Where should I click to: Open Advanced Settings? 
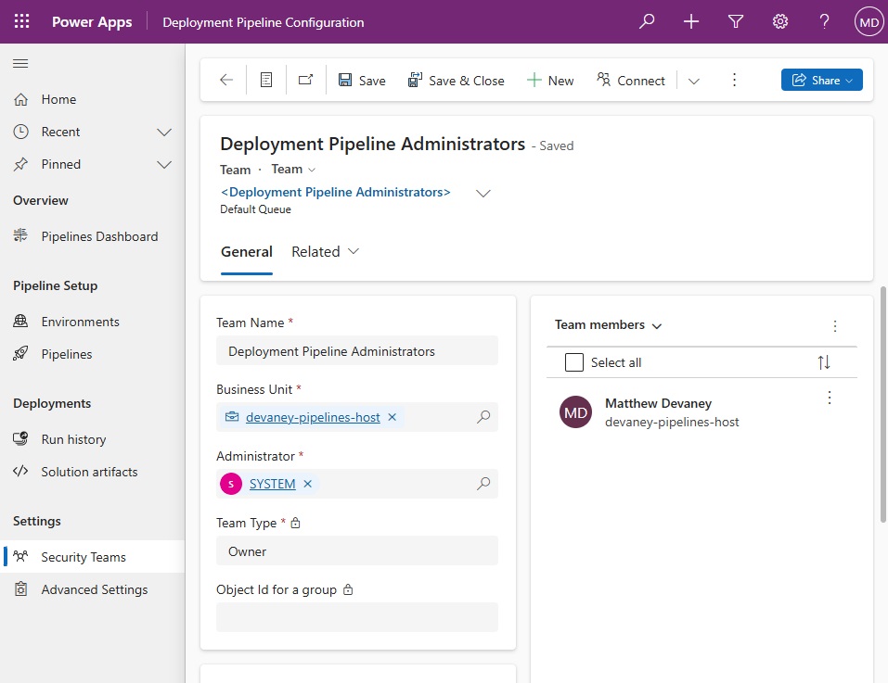point(92,589)
